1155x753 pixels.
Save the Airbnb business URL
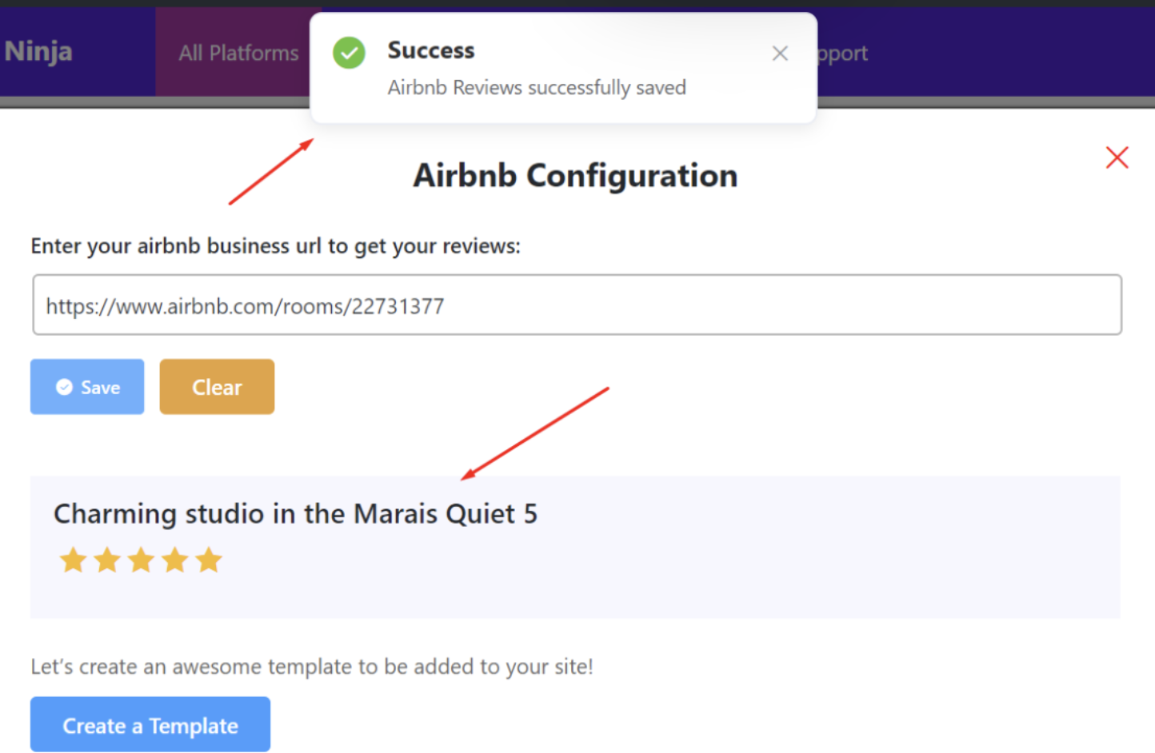pos(87,387)
